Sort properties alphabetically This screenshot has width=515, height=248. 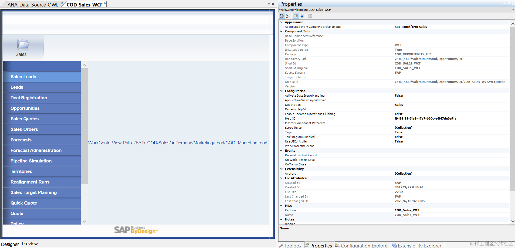[x=288, y=16]
